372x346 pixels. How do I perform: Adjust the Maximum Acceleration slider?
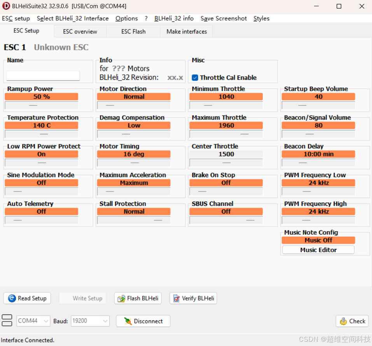click(x=134, y=191)
